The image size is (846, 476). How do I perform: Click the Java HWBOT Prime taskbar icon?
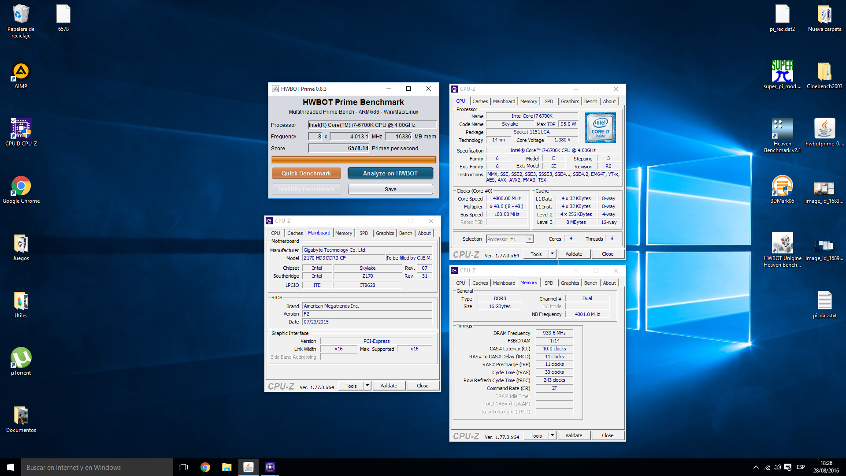tap(249, 467)
